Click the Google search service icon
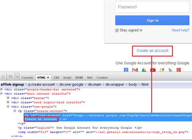Image resolution: width=192 pixels, height=139 pixels. 126,70
